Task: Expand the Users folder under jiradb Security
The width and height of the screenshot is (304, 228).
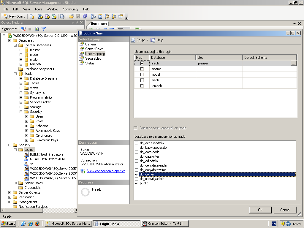Action: pos(26,116)
